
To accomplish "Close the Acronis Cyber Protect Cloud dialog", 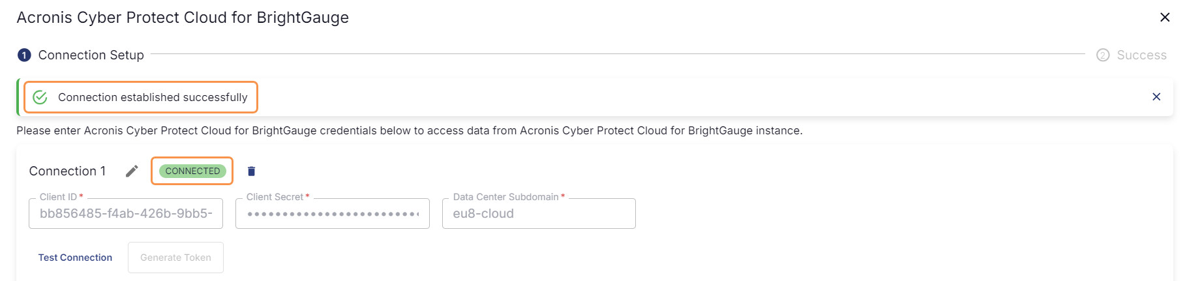I will 1165,18.
